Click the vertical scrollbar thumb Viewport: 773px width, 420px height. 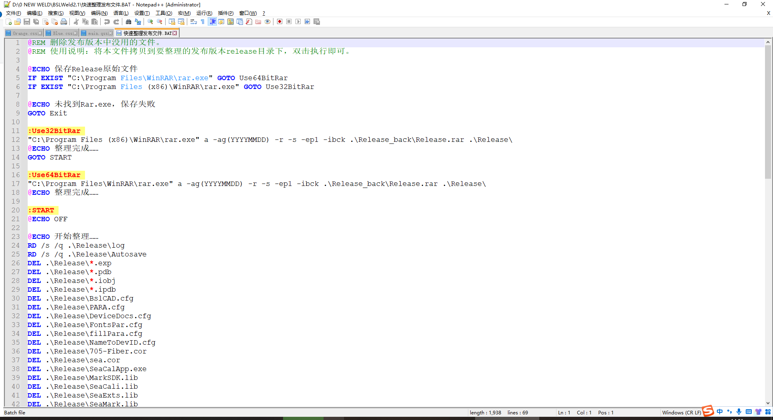tap(768, 112)
